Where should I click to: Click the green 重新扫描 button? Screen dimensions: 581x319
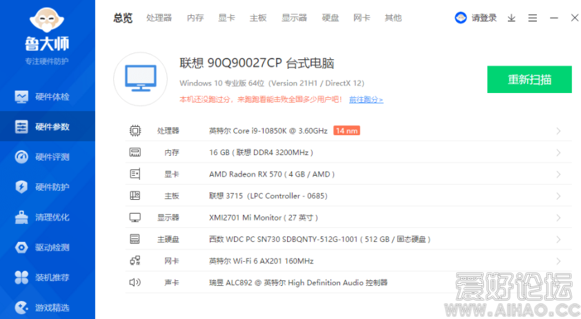pos(529,79)
